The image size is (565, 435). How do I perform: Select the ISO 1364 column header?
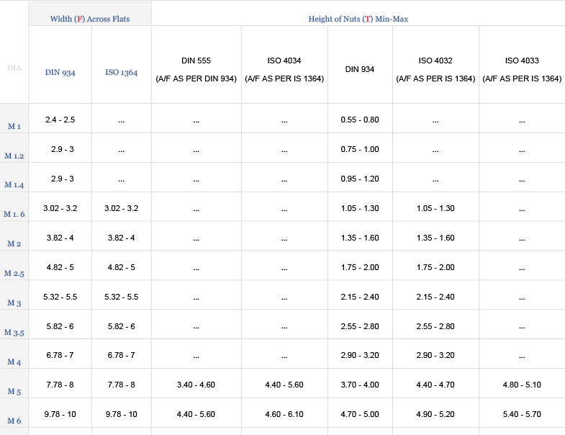(x=121, y=72)
